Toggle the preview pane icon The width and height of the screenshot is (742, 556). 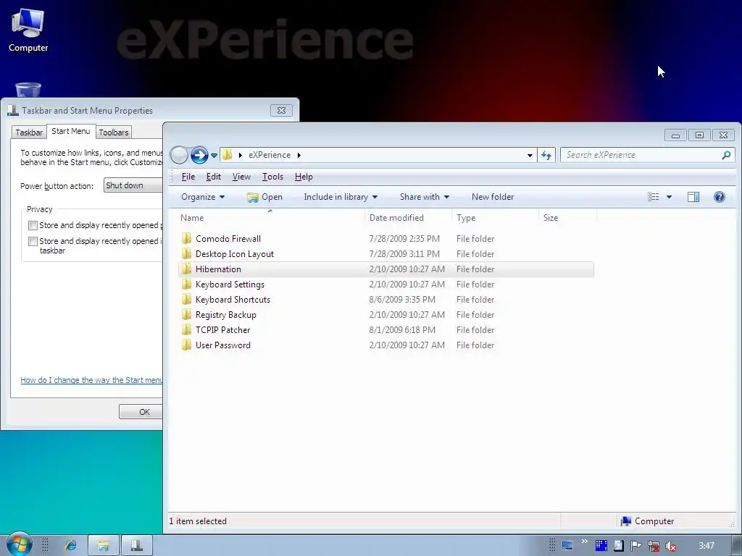click(x=693, y=197)
